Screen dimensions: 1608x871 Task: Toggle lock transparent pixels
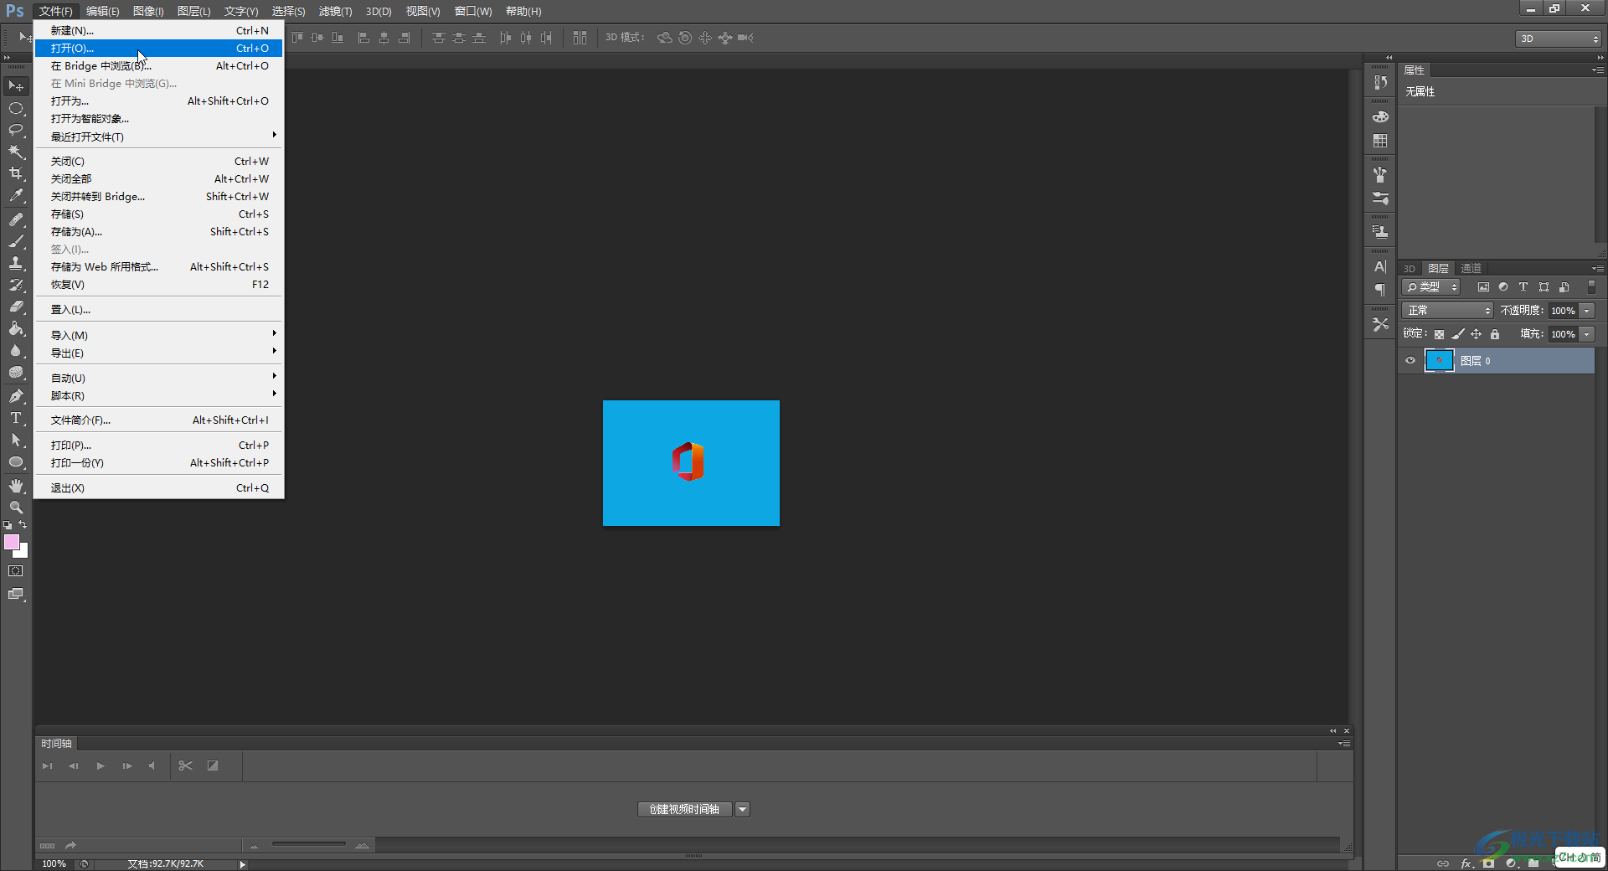click(x=1440, y=334)
